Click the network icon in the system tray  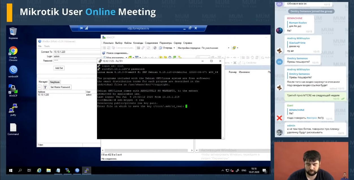point(227,171)
